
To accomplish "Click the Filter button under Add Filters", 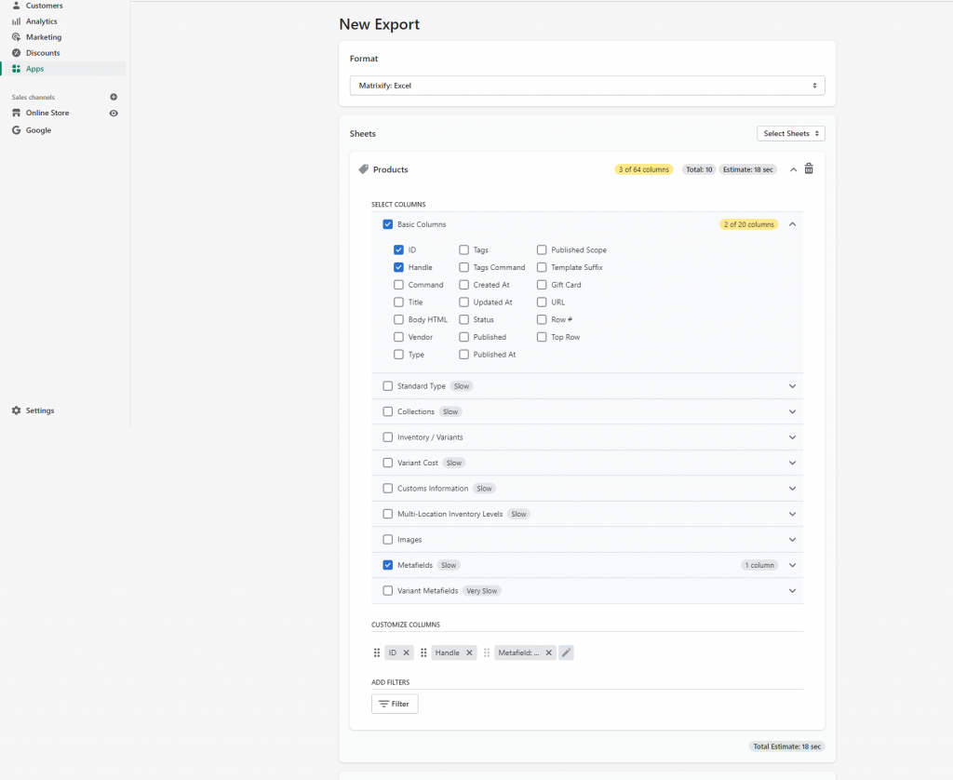I will (395, 704).
